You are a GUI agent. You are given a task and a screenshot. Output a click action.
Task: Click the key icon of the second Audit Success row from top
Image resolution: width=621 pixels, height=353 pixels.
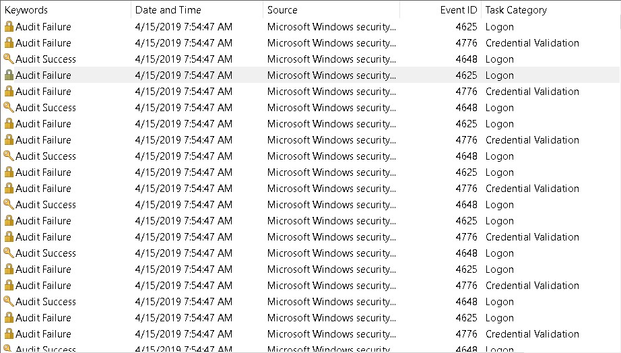9,107
